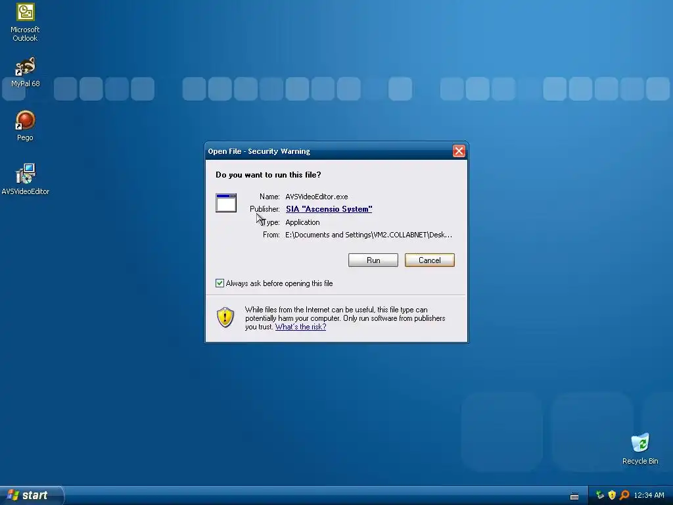The height and width of the screenshot is (505, 673).
Task: Click the Security Center shield tray icon
Action: coord(612,495)
